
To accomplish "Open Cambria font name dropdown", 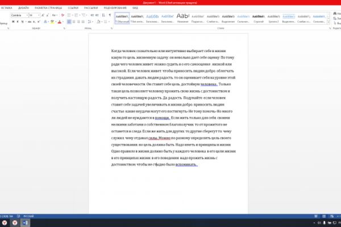I will click(27, 15).
